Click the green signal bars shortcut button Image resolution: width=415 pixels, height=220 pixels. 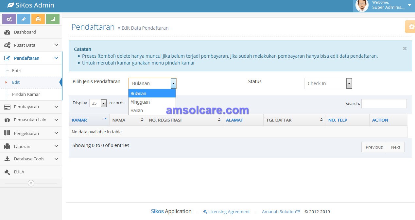click(x=53, y=19)
